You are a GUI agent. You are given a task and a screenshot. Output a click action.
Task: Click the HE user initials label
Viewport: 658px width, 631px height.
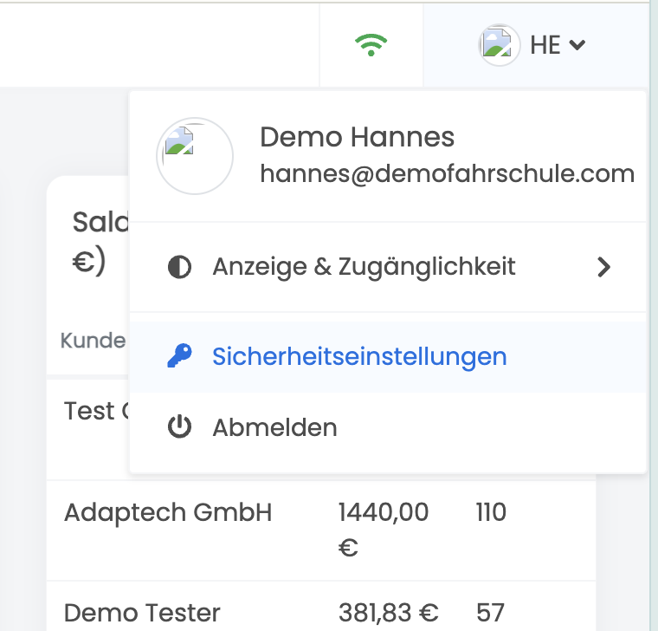(x=545, y=45)
